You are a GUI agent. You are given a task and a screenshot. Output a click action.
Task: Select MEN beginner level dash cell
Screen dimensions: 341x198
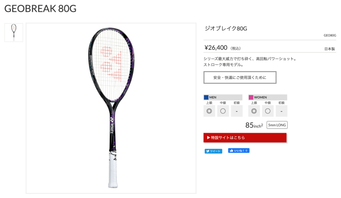pos(236,111)
